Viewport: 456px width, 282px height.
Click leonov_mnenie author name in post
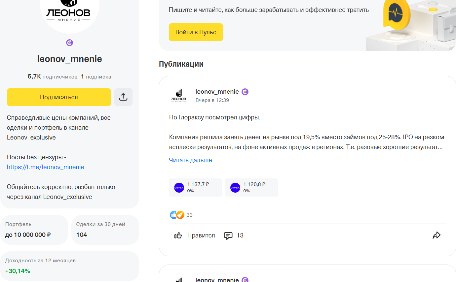tap(217, 91)
